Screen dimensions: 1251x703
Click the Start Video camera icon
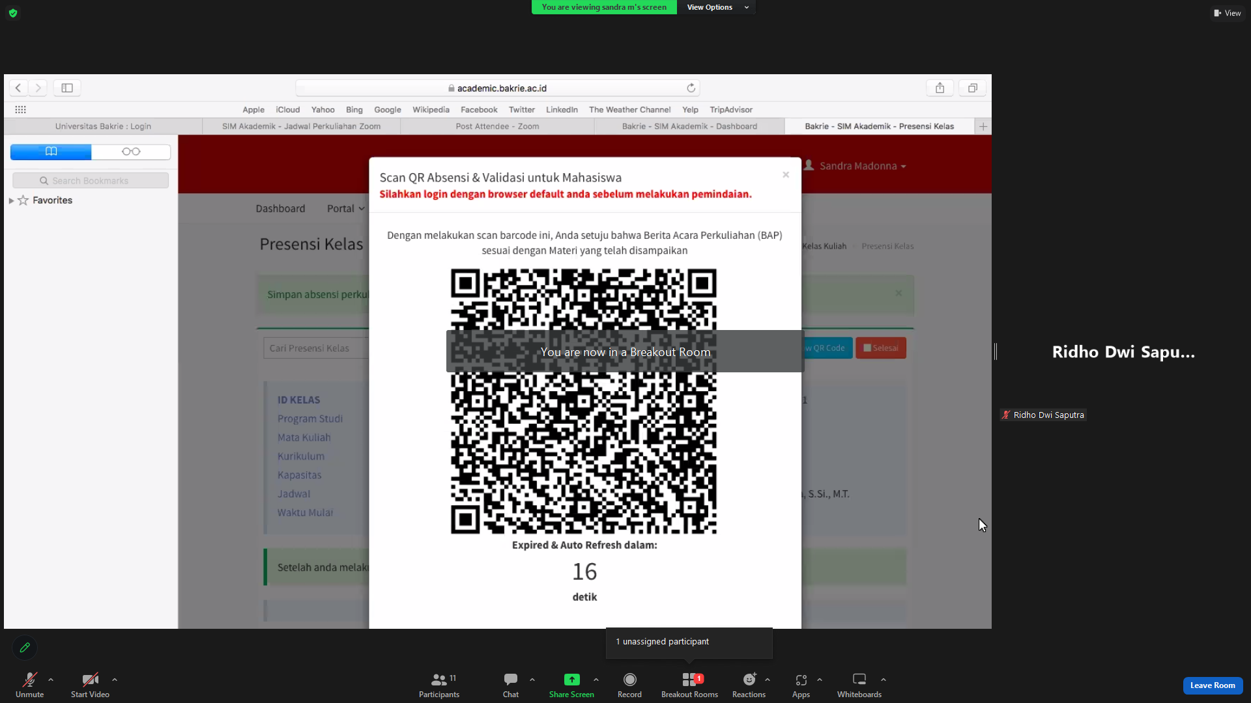tap(90, 680)
